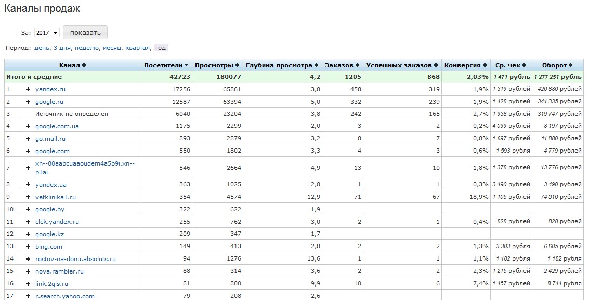
Task: Expand the yandex.ru row plus icon
Action: coord(28,89)
